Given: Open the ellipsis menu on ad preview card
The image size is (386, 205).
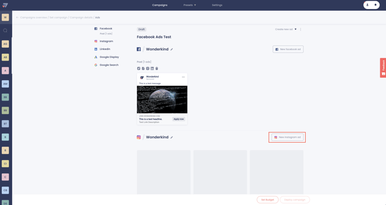Looking at the screenshot, I should coord(183,77).
